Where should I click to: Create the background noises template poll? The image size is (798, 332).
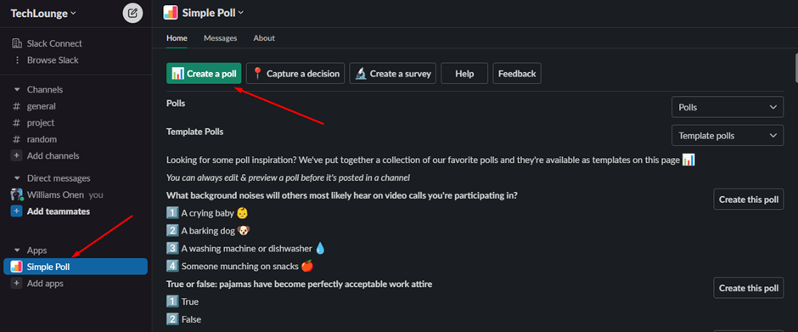(x=749, y=199)
